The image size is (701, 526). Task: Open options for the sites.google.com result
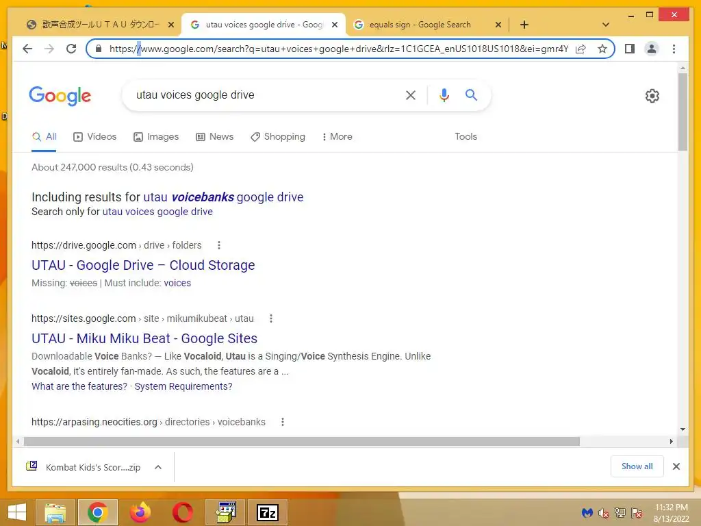271,318
